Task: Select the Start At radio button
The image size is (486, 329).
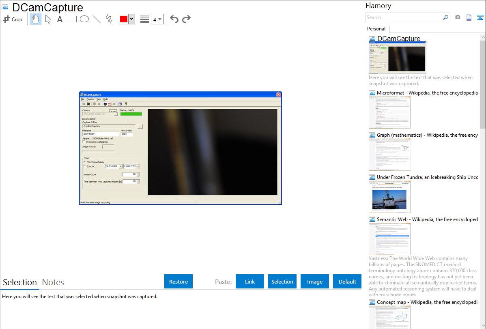Action: [85, 166]
